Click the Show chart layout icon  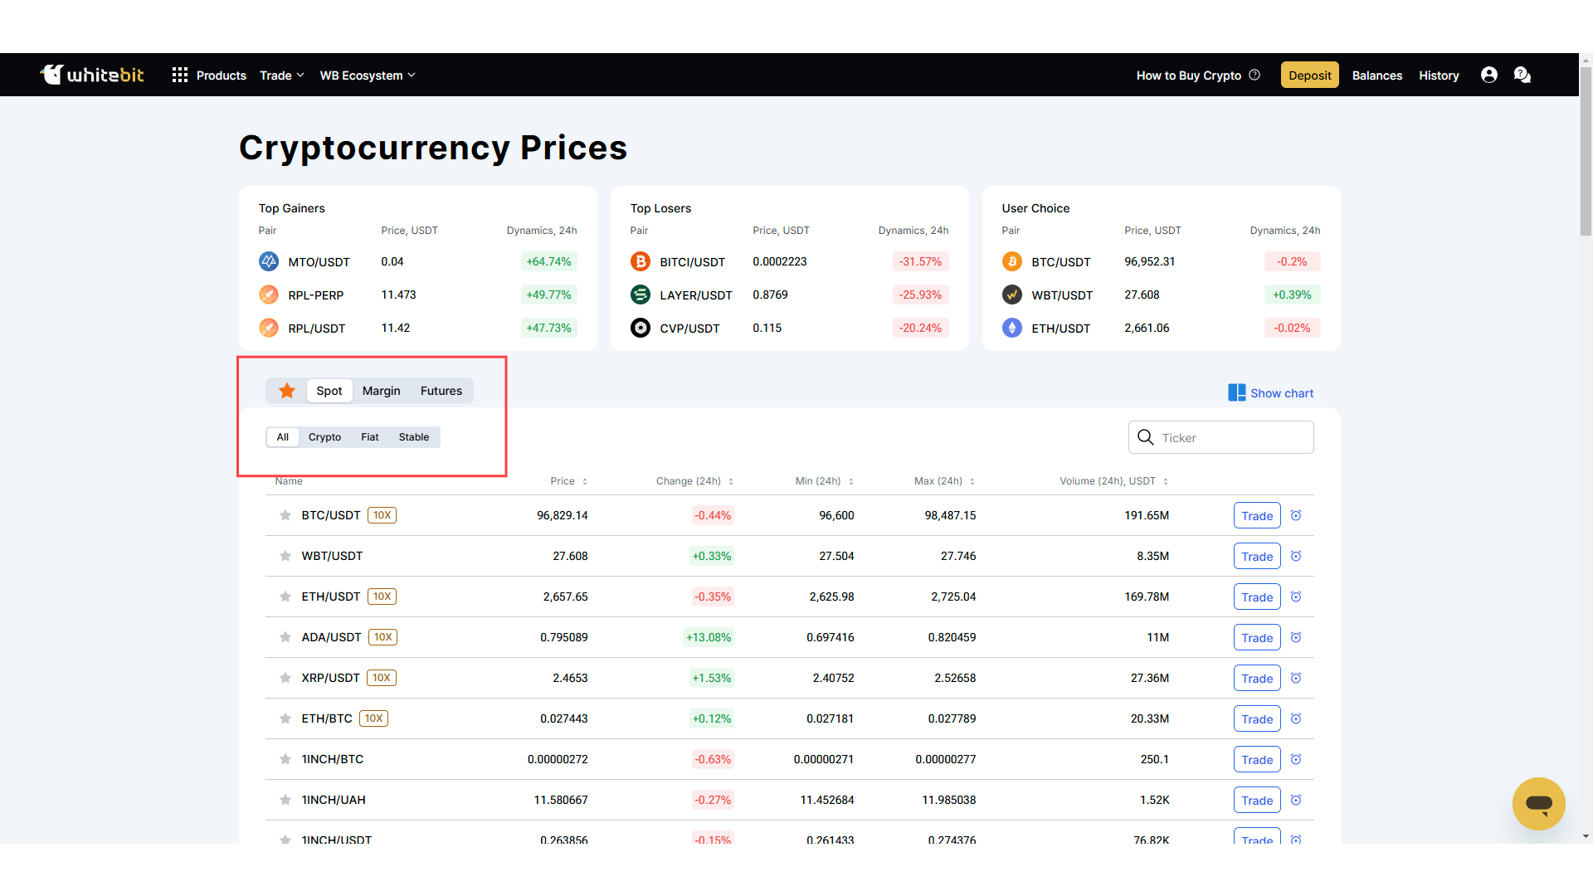click(1236, 392)
